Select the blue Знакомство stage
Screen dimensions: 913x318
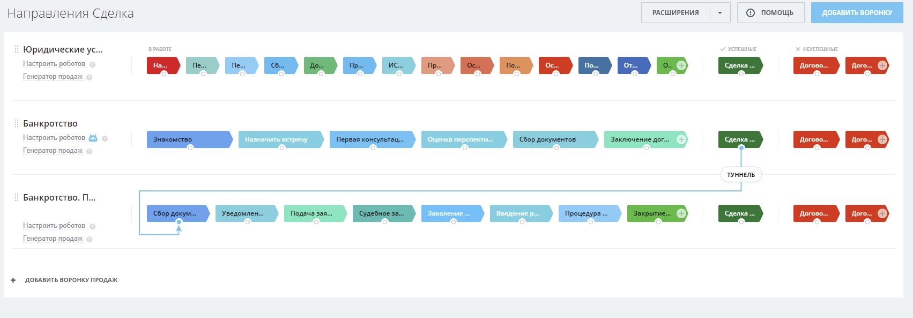click(x=188, y=139)
